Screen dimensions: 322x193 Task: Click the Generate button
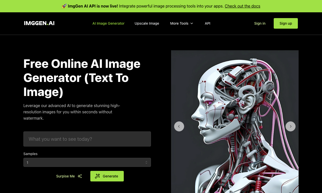tap(107, 176)
